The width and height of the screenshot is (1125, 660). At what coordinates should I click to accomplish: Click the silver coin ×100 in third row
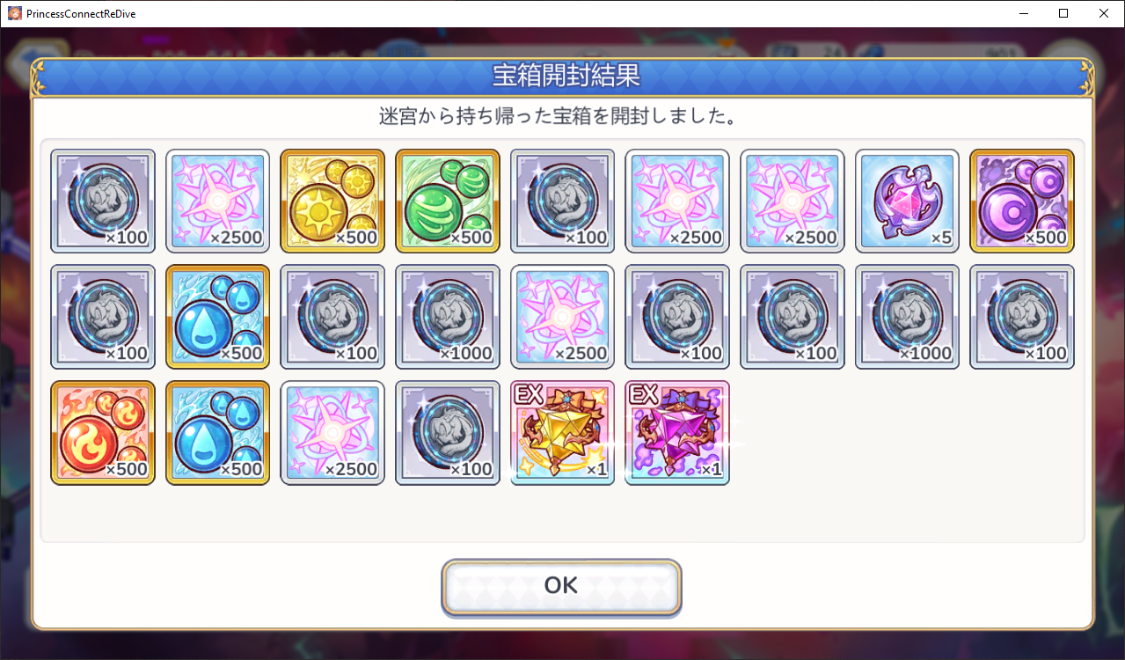coord(448,433)
